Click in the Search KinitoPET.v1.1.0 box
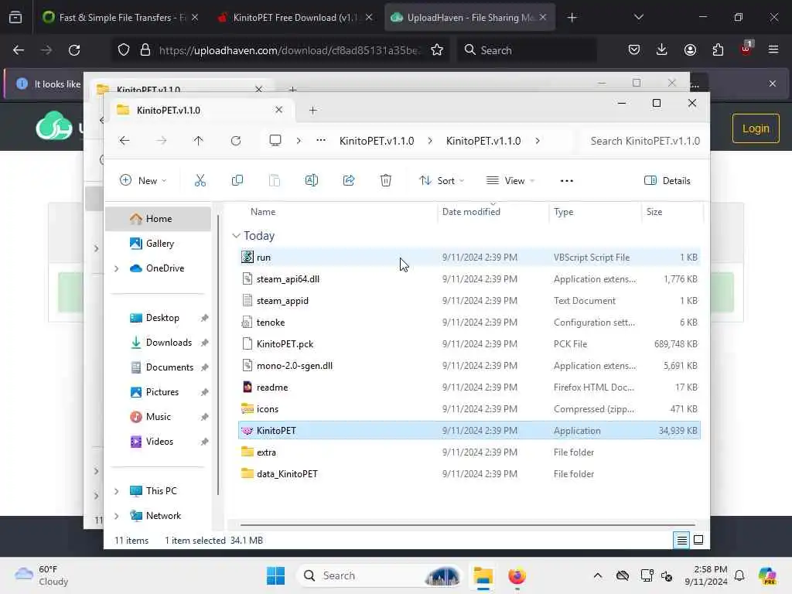The image size is (792, 594). pos(644,141)
